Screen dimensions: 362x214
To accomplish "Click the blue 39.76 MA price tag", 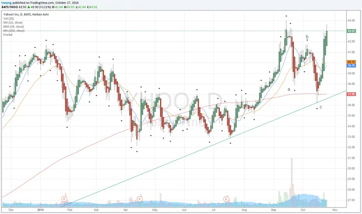I will point(351,66).
